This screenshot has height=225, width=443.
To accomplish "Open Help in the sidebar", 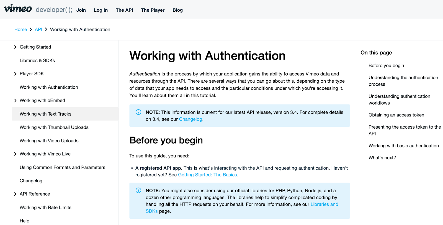I will coord(24,221).
